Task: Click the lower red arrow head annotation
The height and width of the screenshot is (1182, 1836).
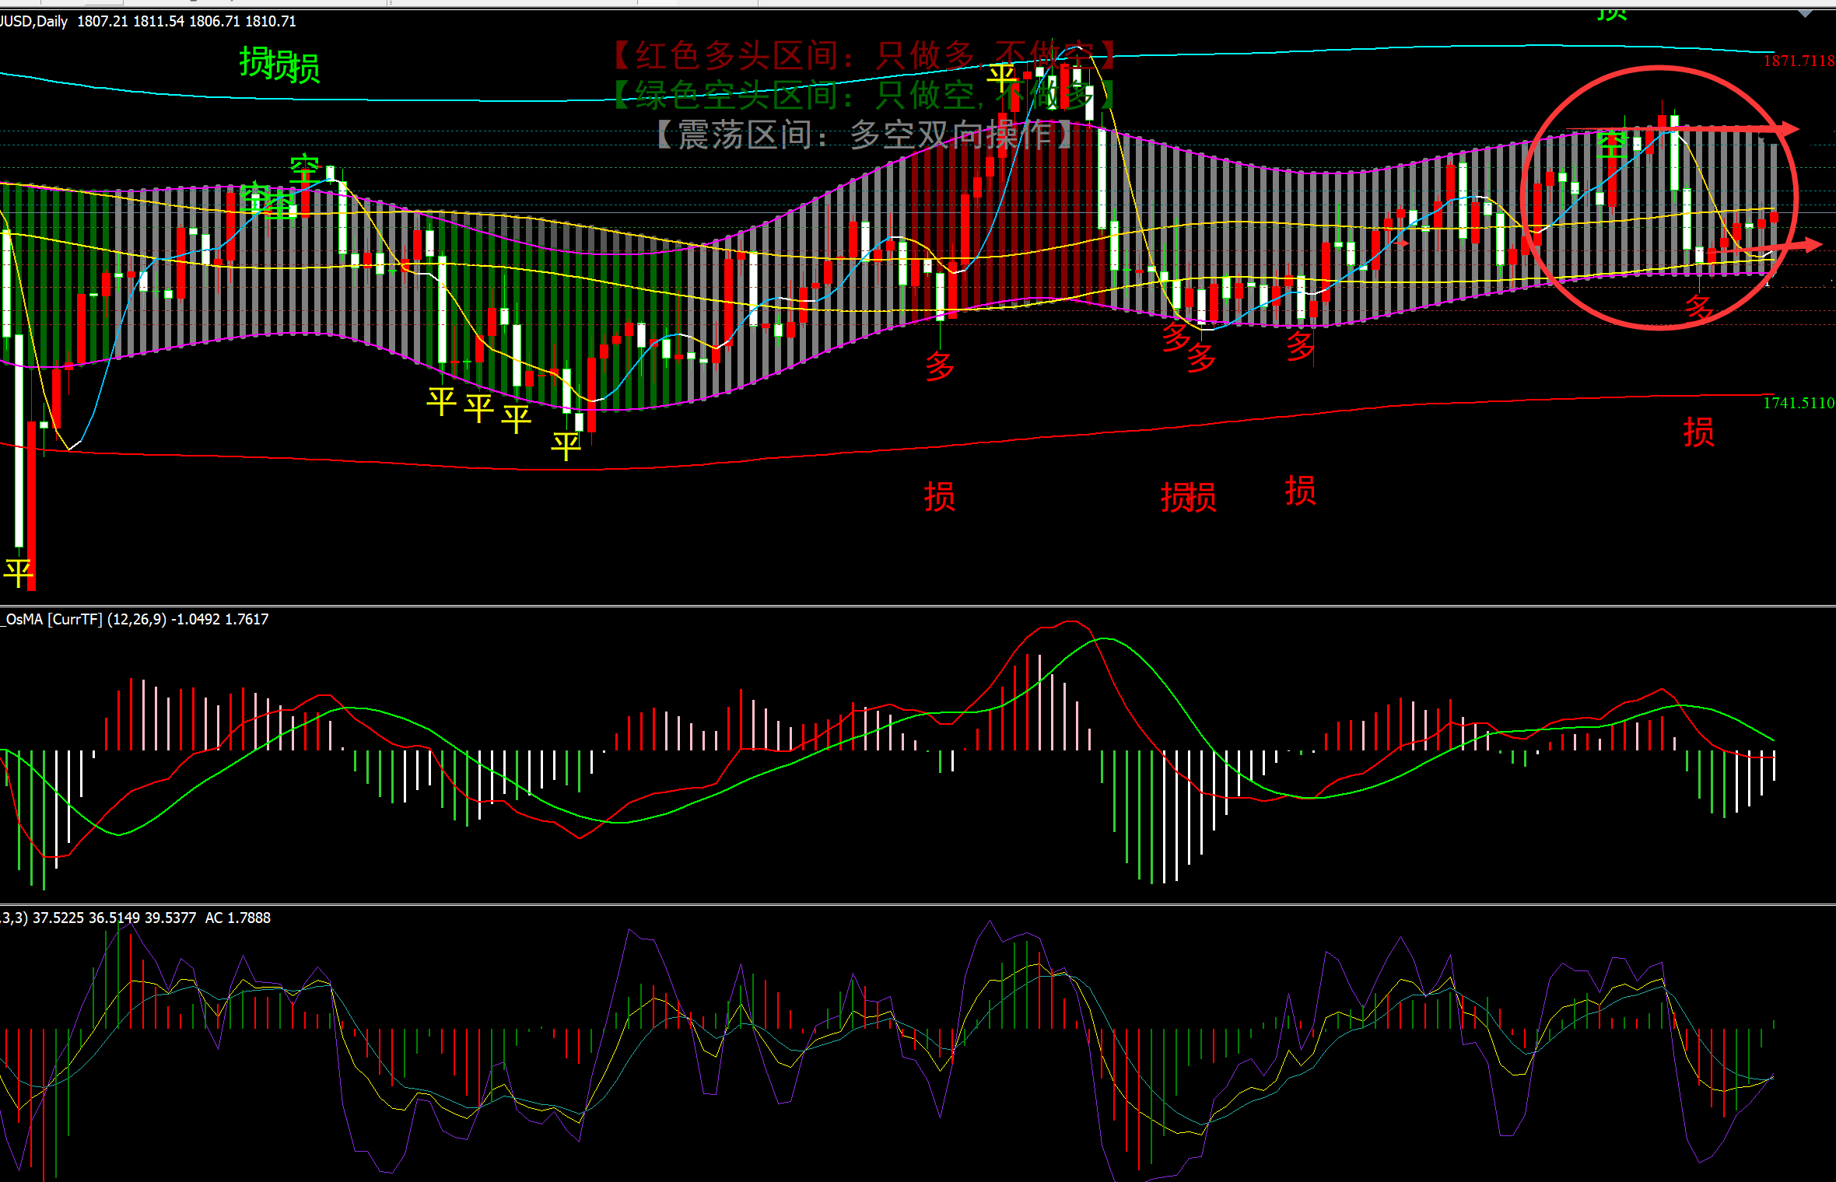Action: [x=1811, y=245]
